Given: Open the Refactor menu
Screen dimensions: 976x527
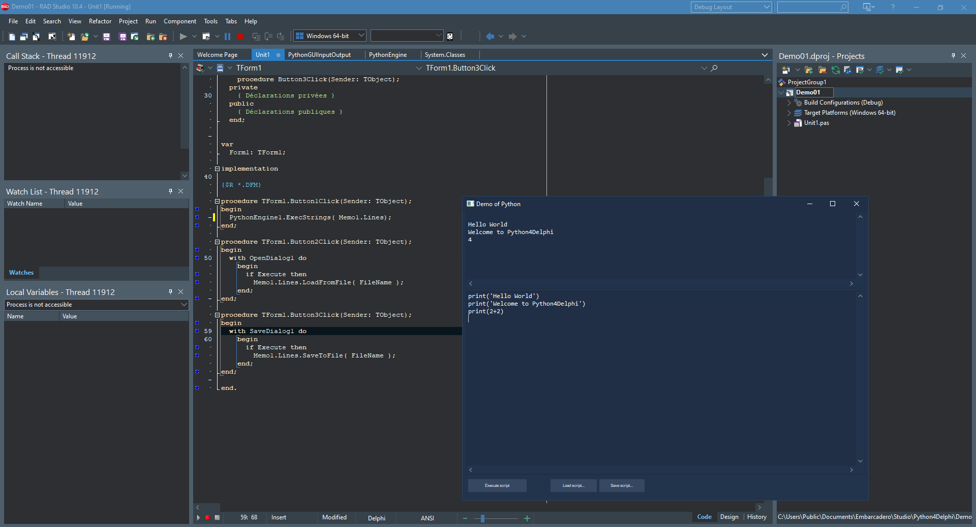Looking at the screenshot, I should pyautogui.click(x=100, y=21).
